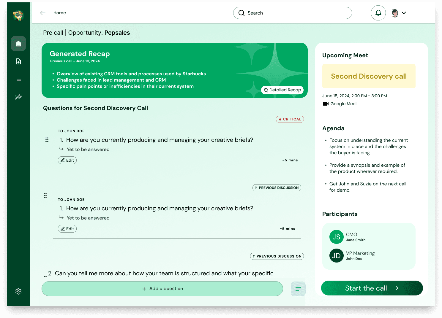Click "~5 mins" in the CRITICAL question
This screenshot has width=442, height=318.
coord(290,160)
